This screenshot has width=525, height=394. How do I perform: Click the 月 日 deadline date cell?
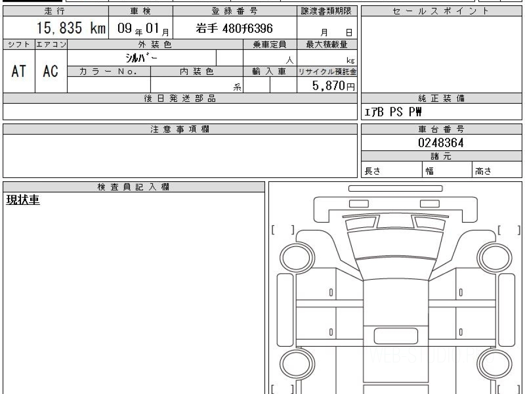click(x=327, y=28)
